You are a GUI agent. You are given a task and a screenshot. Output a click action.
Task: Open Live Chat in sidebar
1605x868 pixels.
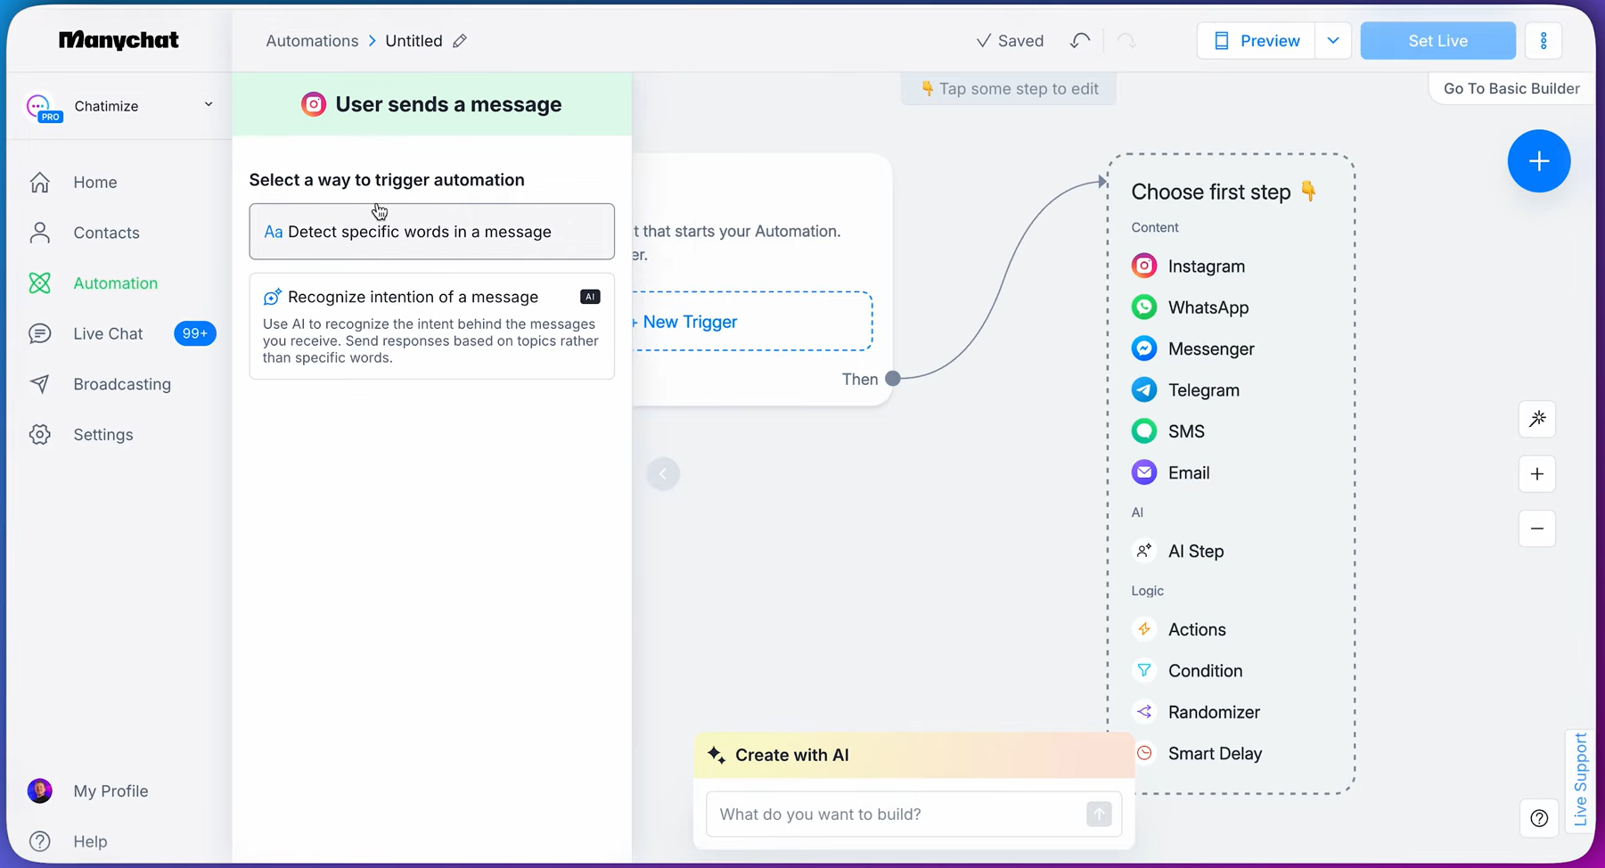point(108,333)
